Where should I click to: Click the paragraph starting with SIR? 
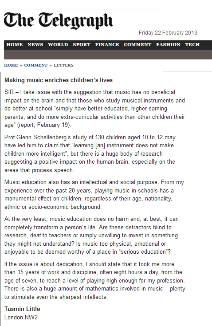(95, 109)
